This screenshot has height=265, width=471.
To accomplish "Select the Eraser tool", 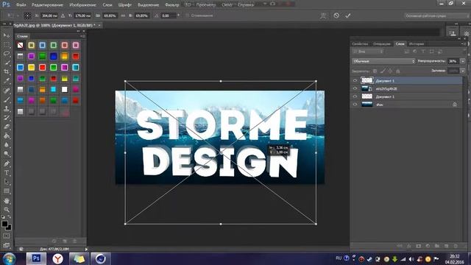I will click(x=7, y=127).
